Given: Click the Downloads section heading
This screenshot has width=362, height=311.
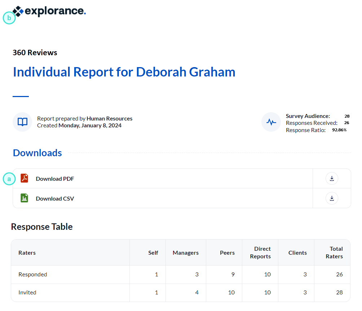Looking at the screenshot, I should point(37,153).
